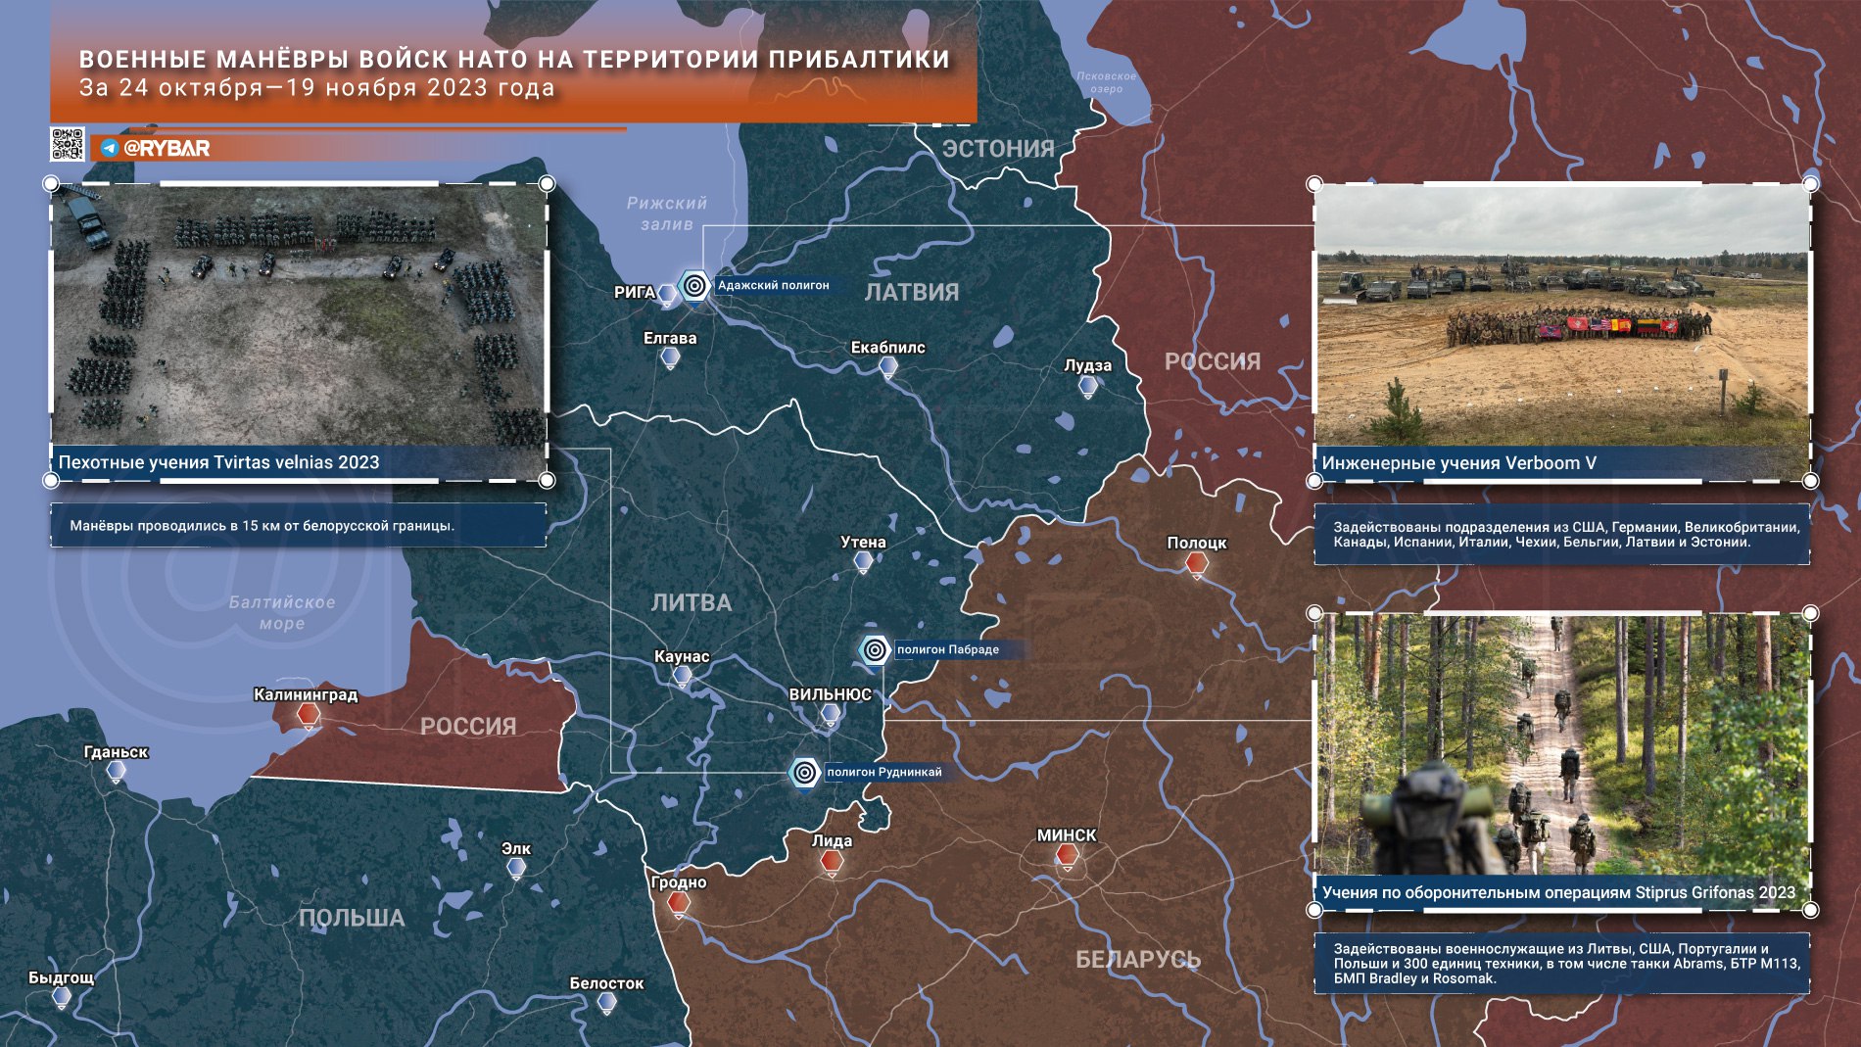Click the QR code next to RYBAR
The image size is (1861, 1047).
(x=68, y=144)
